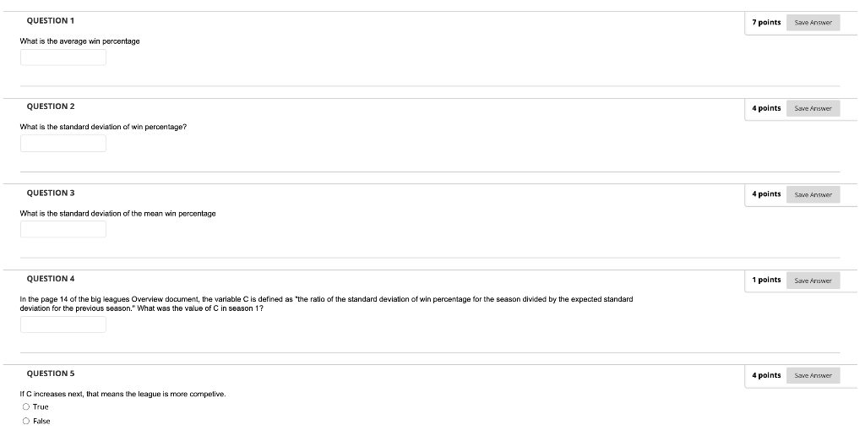Click the True label text
865x447 pixels.
click(41, 407)
